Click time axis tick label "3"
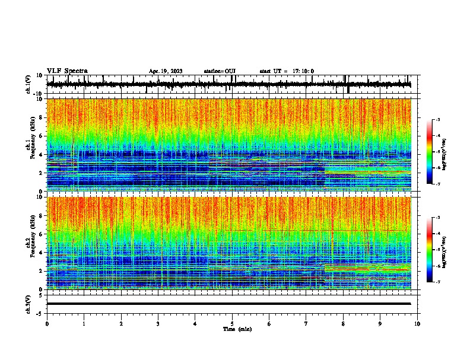Screen dimensions: 470x363 [158, 324]
